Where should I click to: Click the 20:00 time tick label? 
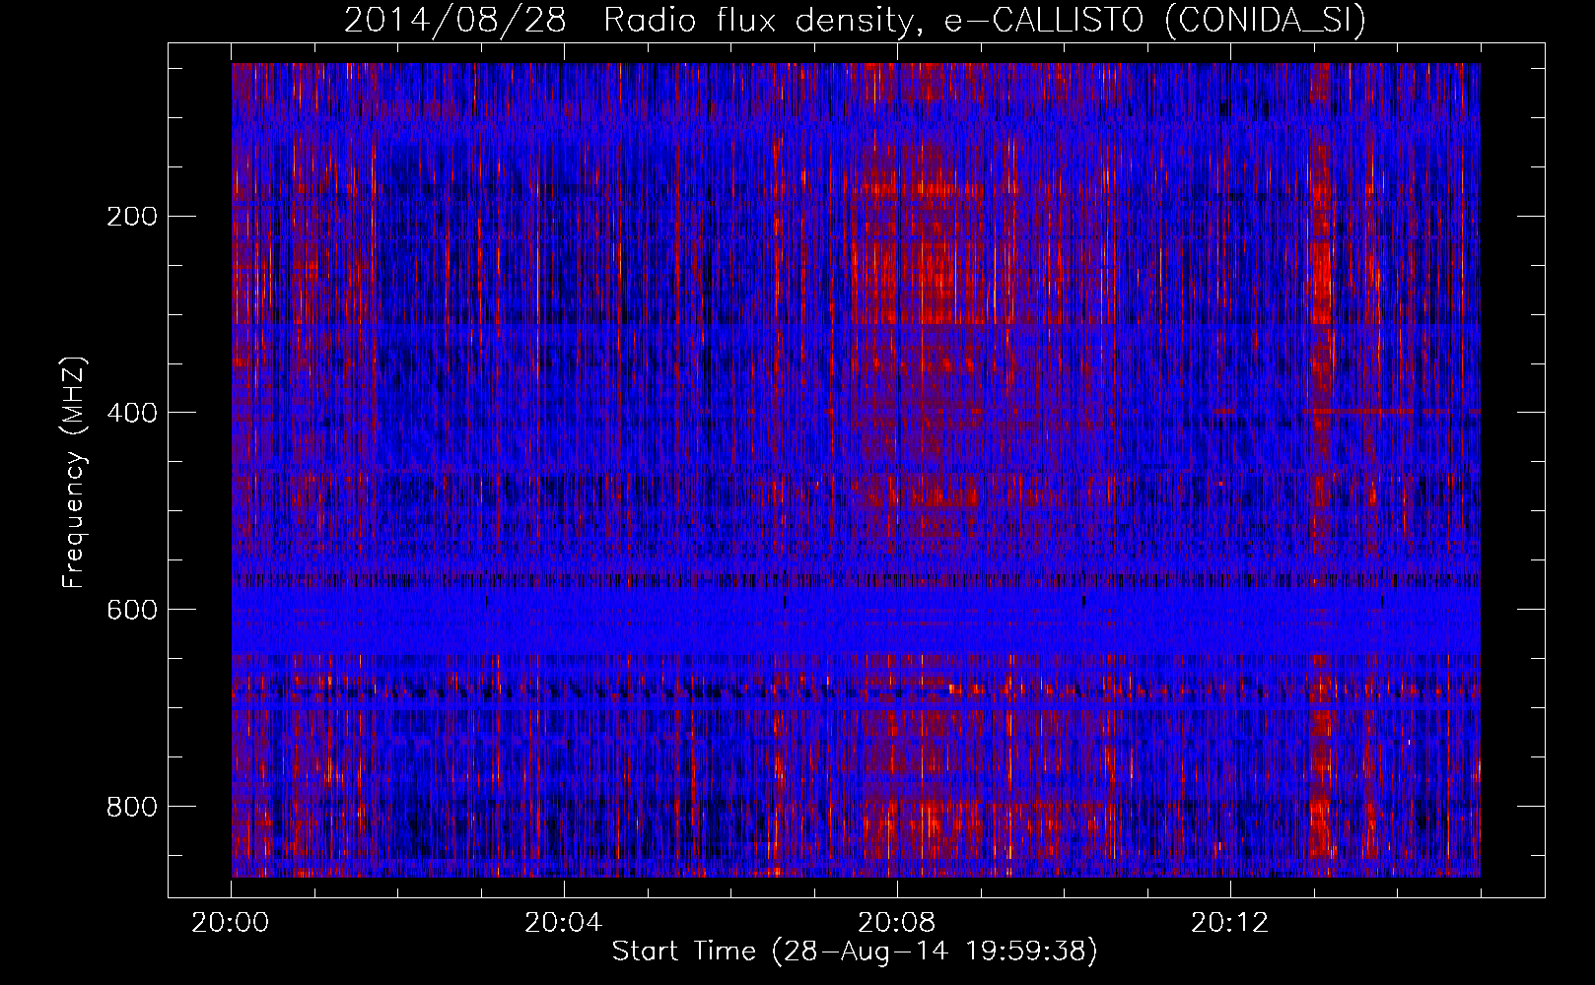pyautogui.click(x=231, y=923)
